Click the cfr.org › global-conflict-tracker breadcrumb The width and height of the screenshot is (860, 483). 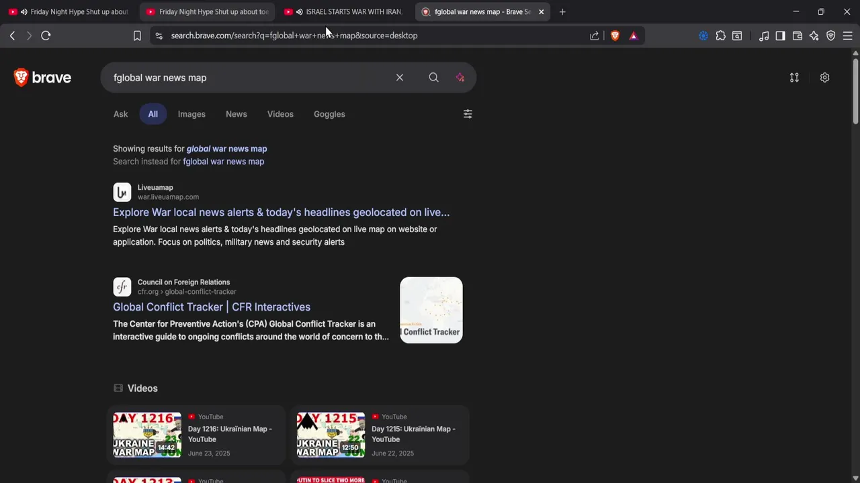tap(187, 292)
